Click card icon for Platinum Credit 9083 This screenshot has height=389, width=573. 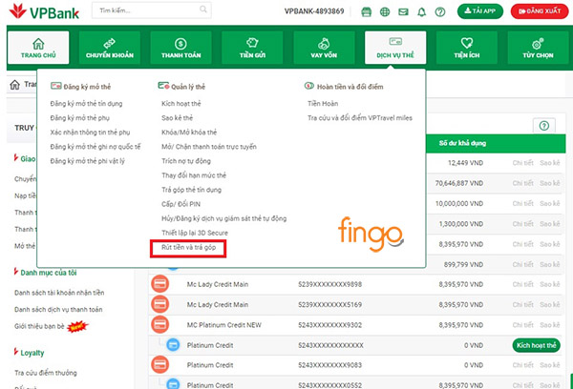[160, 364]
